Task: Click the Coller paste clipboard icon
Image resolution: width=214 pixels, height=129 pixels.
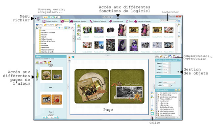Action: 174,56
